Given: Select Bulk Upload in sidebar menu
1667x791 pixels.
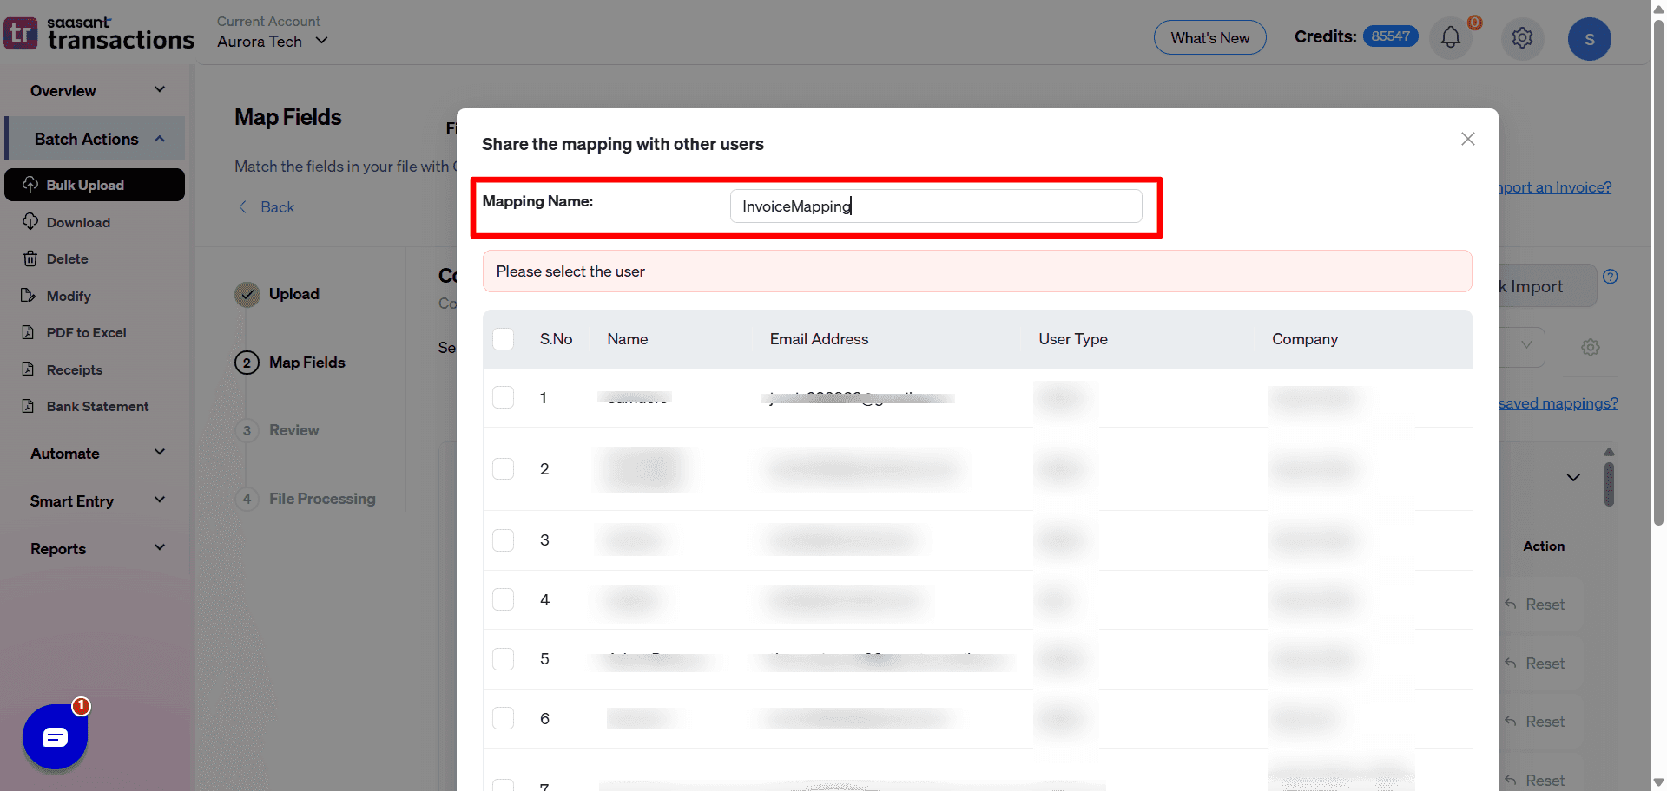Looking at the screenshot, I should 85,185.
